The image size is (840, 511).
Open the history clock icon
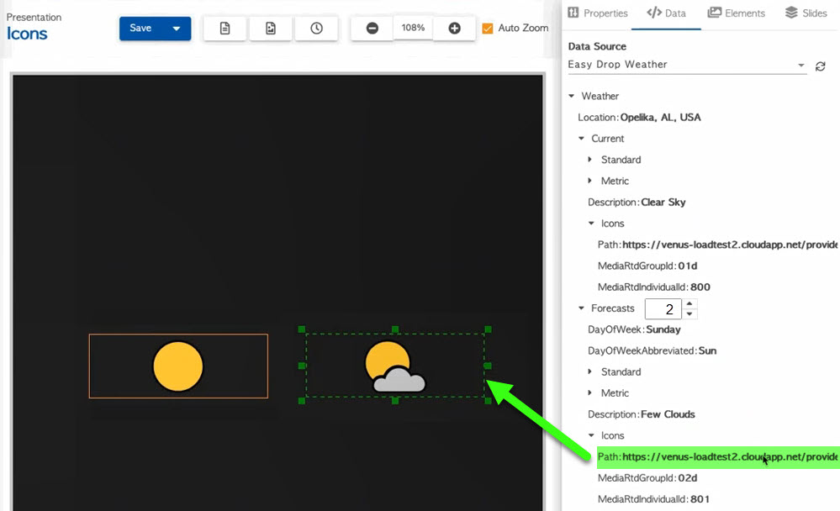[316, 29]
